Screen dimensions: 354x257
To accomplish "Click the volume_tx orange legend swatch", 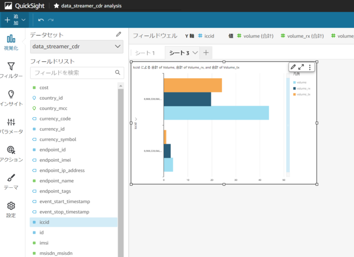I will pos(294,94).
